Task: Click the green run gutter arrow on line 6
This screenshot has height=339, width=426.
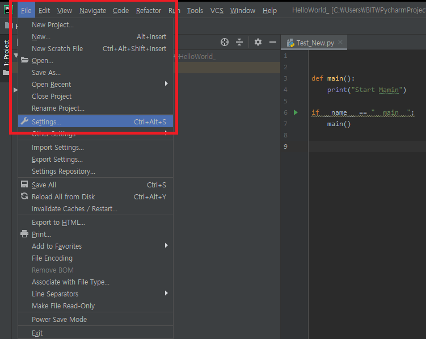Action: pos(296,112)
